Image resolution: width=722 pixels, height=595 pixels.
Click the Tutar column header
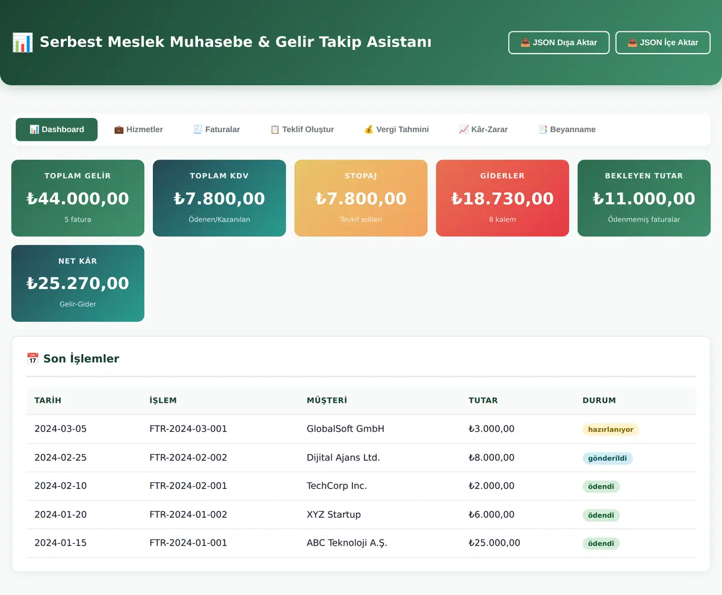click(x=483, y=400)
